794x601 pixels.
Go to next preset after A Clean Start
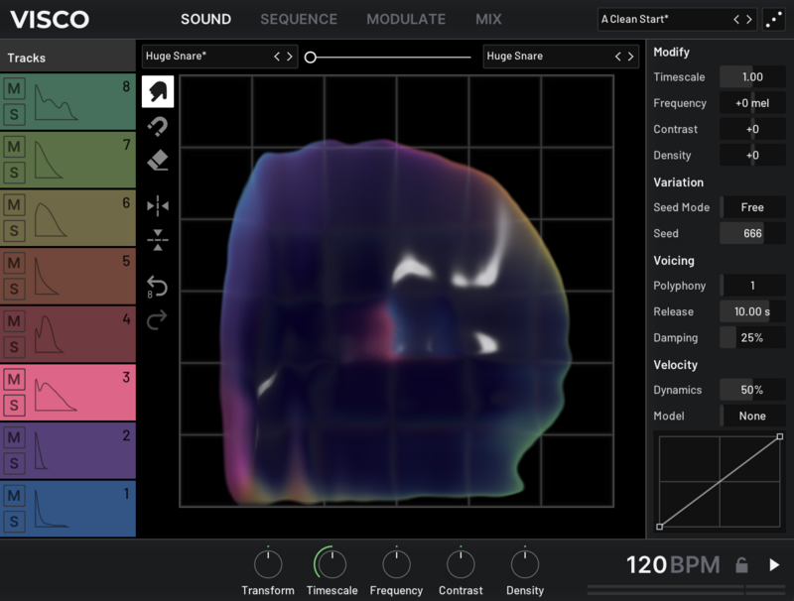tap(749, 19)
